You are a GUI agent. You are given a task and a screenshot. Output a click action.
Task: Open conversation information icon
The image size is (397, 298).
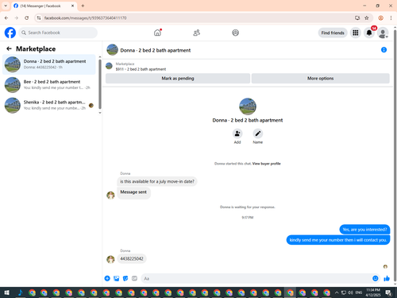(384, 50)
